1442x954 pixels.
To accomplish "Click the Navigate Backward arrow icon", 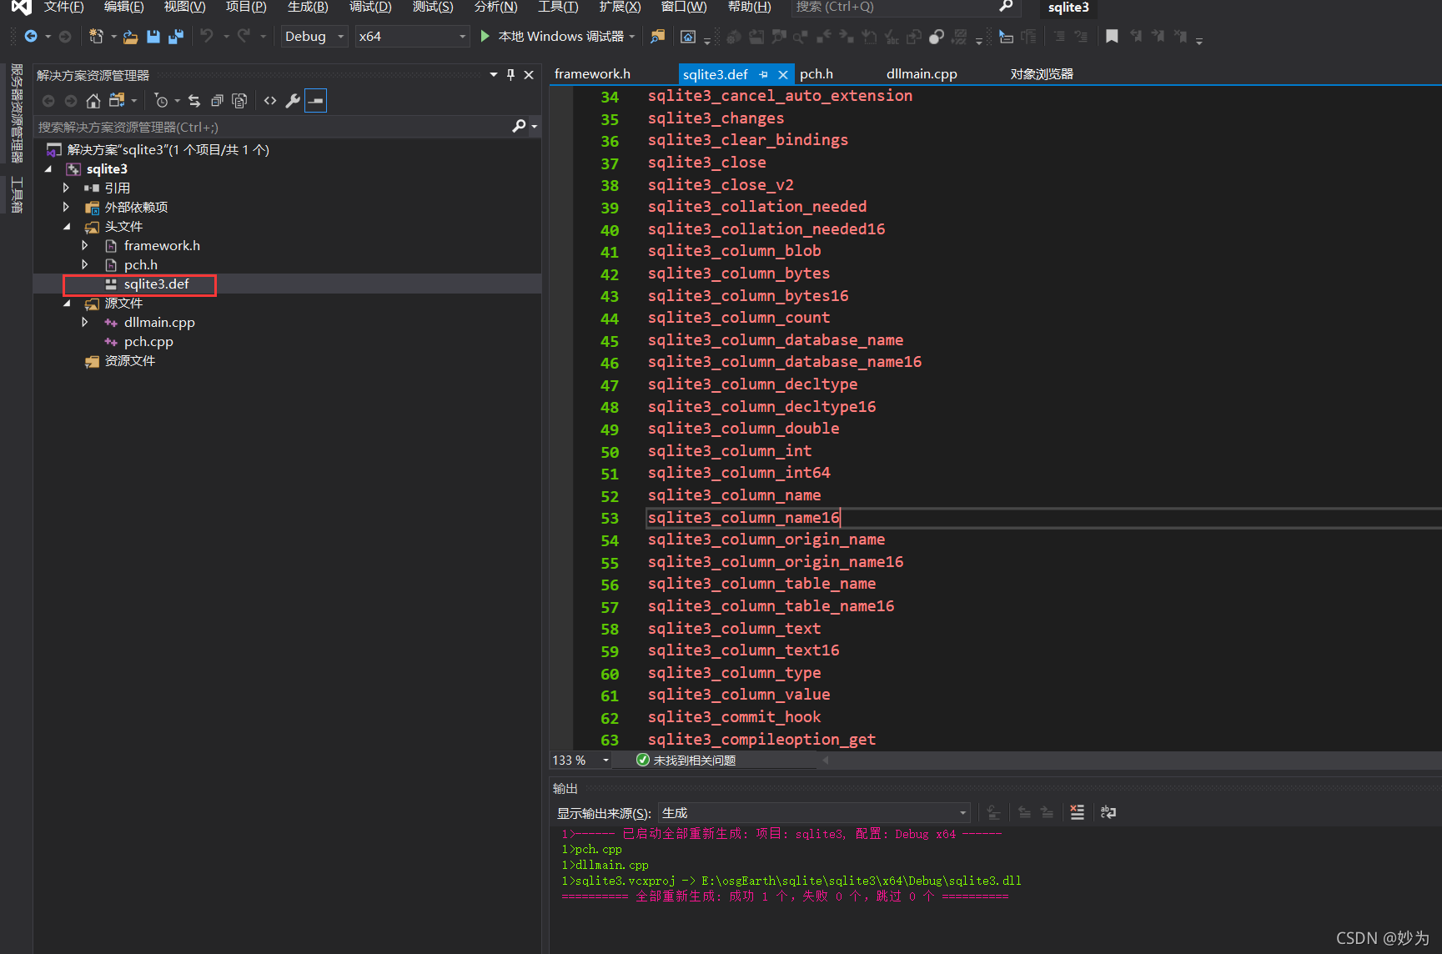I will [31, 37].
